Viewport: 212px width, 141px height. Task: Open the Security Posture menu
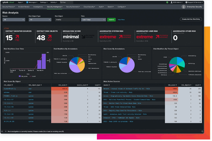click(9, 7)
